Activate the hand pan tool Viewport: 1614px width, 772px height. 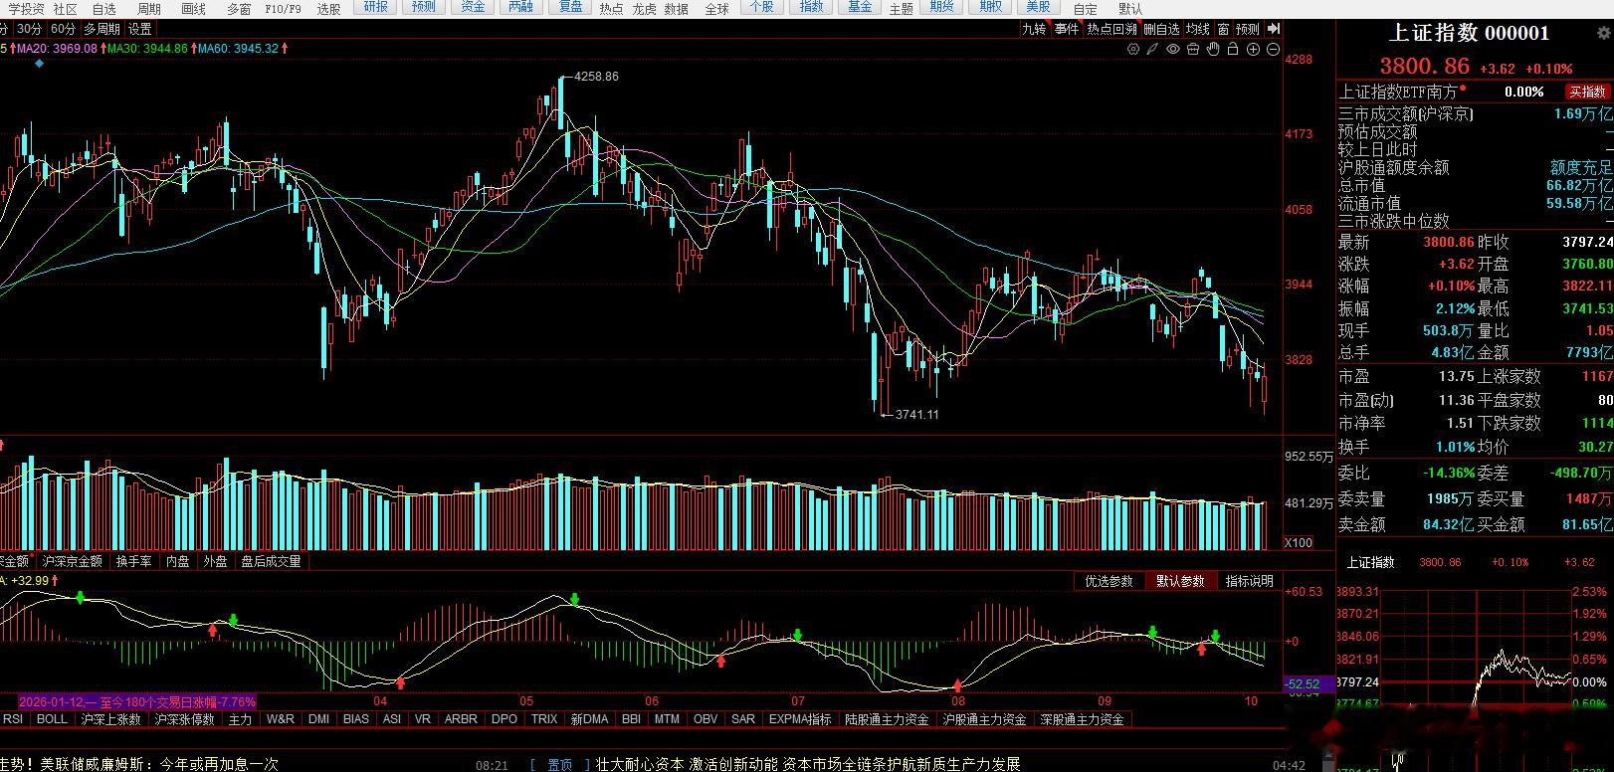1213,49
